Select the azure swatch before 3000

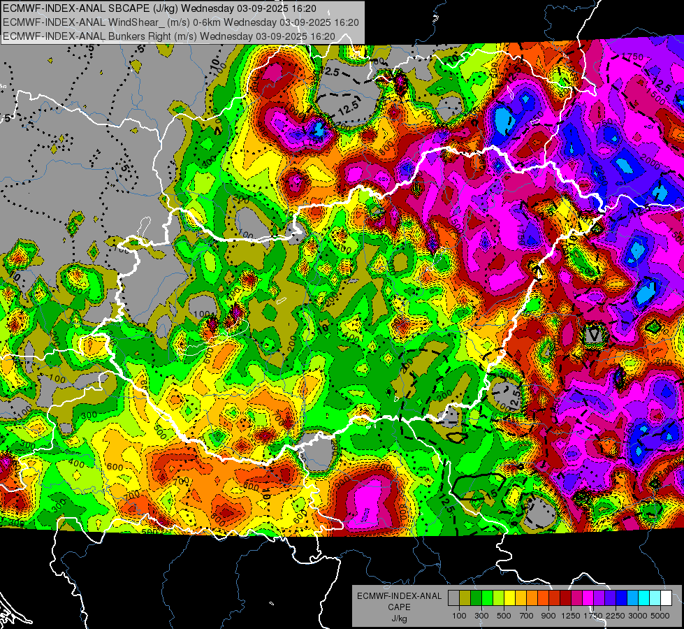pos(632,598)
